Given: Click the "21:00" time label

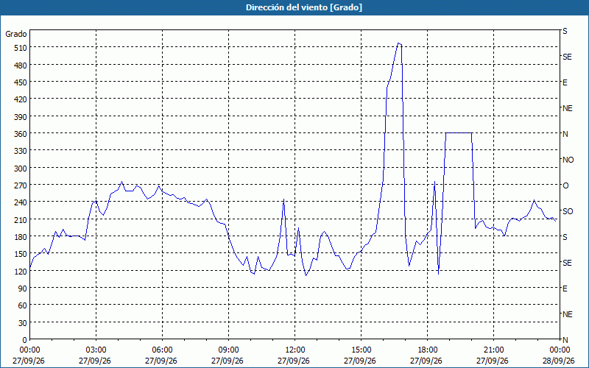Looking at the screenshot, I should click(x=493, y=350).
